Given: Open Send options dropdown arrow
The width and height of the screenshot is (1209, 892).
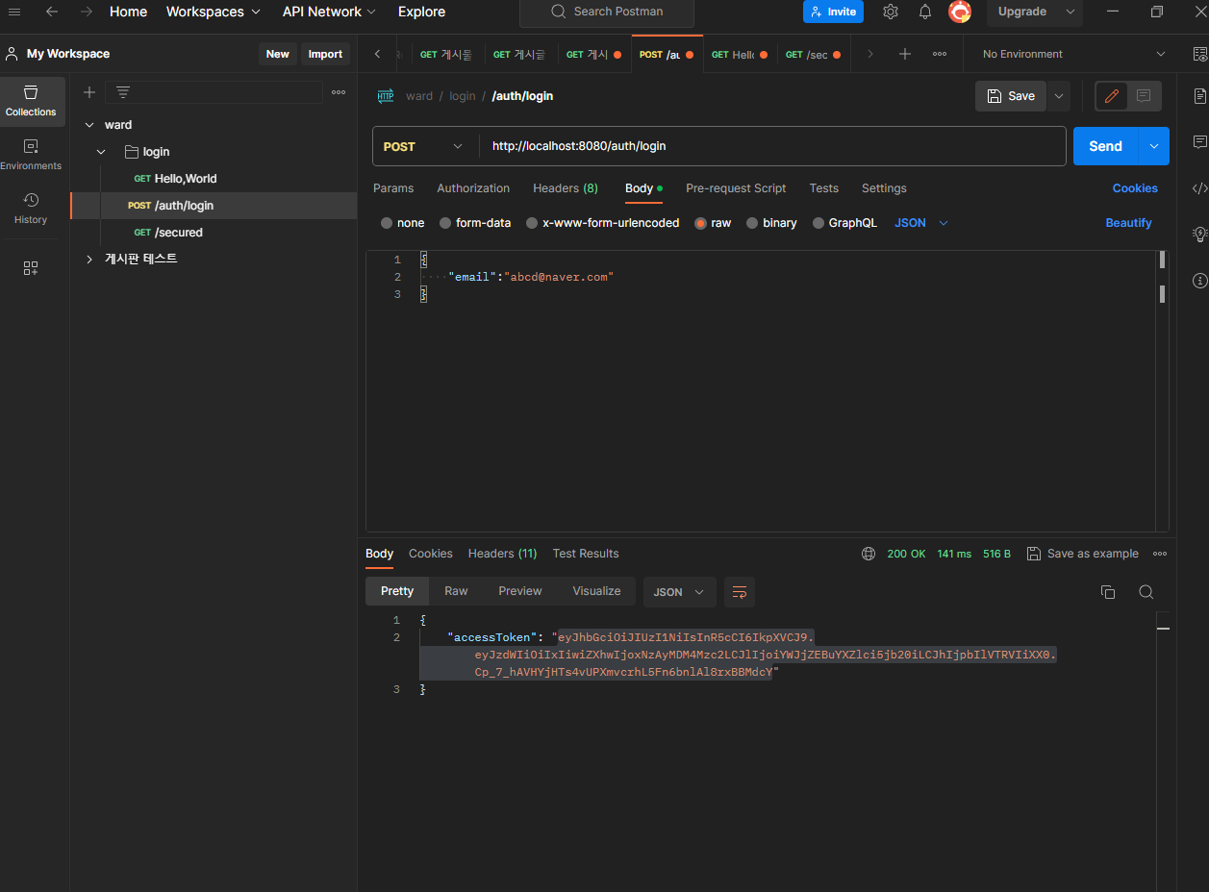Looking at the screenshot, I should point(1153,146).
